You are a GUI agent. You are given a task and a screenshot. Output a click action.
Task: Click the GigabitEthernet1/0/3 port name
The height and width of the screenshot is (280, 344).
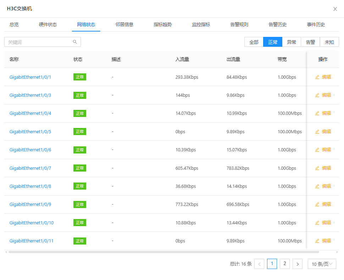pyautogui.click(x=30, y=95)
